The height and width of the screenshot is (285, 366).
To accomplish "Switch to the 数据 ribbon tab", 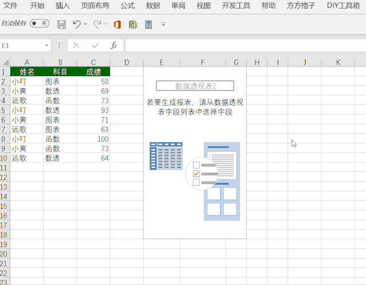I will tap(153, 5).
